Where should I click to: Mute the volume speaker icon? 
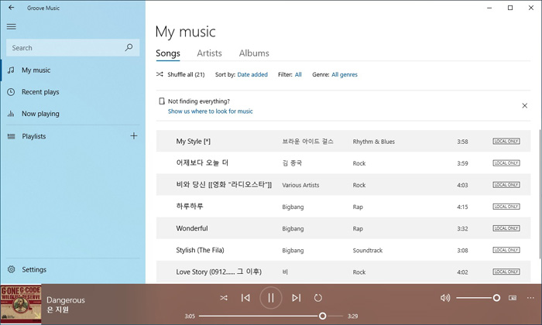click(444, 298)
